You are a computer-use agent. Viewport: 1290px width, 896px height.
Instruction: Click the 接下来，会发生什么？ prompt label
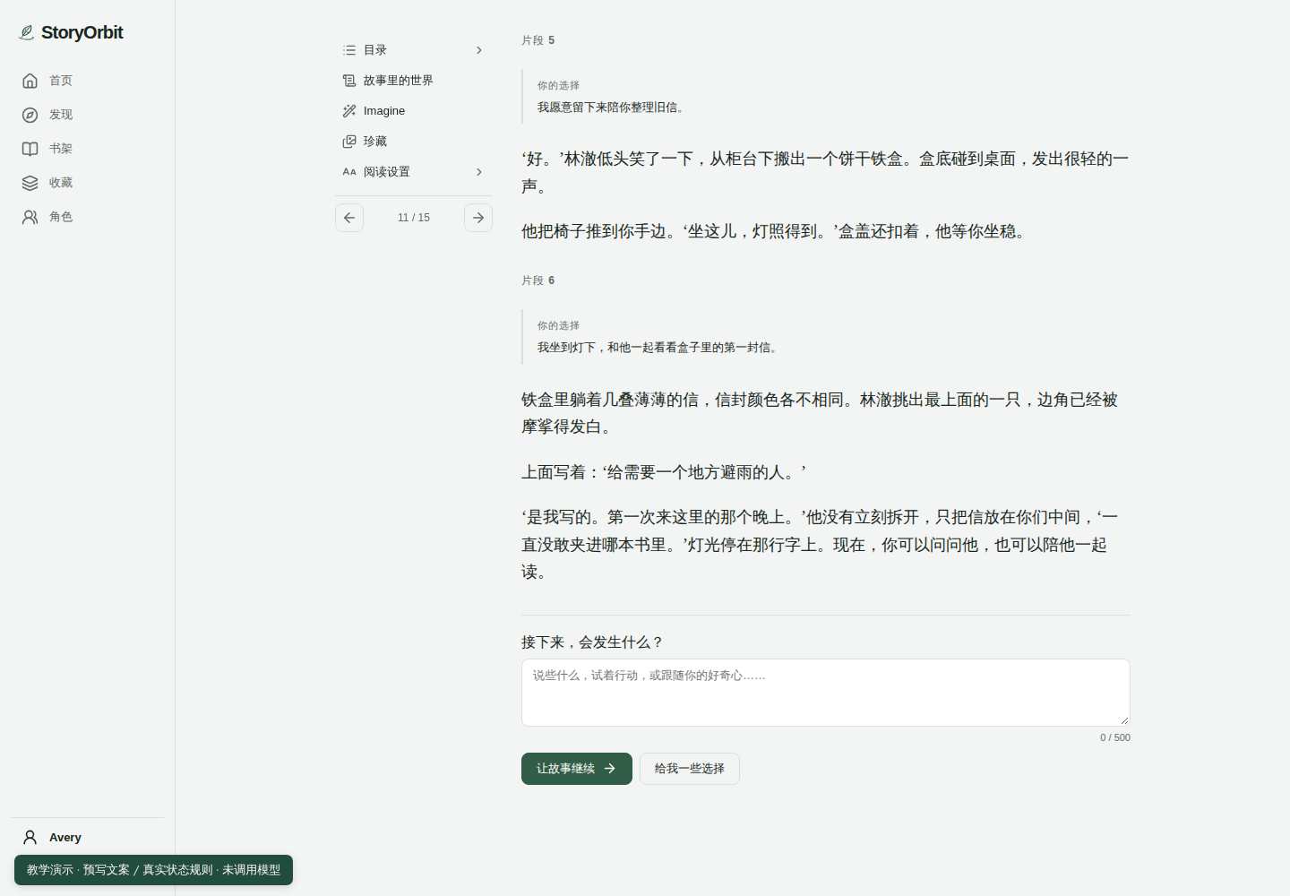[593, 642]
